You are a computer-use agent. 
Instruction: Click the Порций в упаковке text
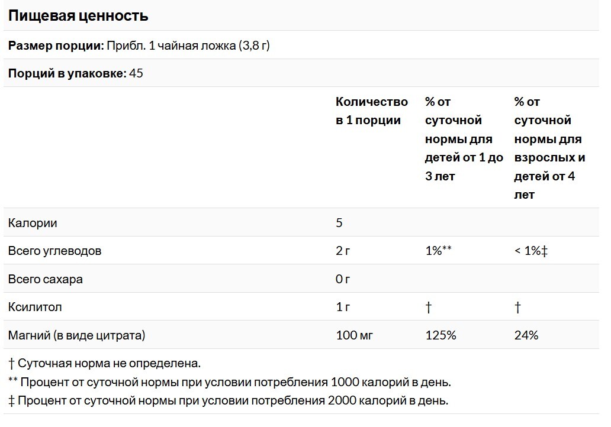click(67, 73)
